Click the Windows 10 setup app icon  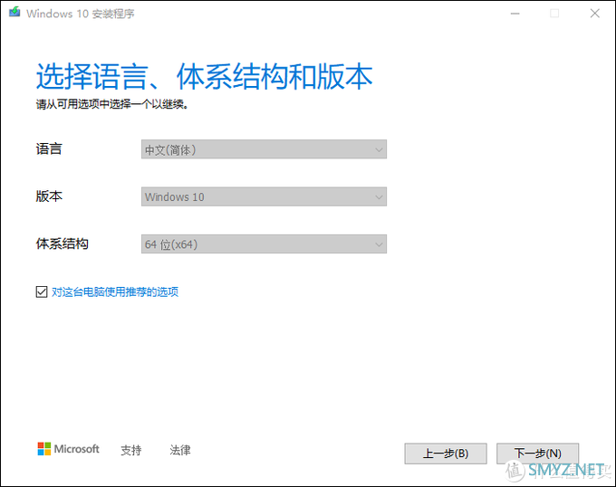[14, 12]
